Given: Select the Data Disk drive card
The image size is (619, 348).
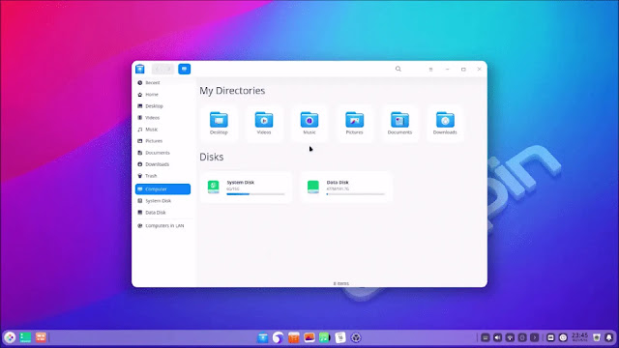Looking at the screenshot, I should [x=346, y=187].
